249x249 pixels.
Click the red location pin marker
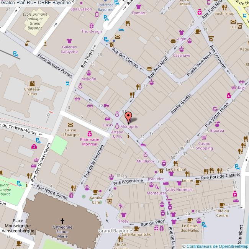pos(128,118)
